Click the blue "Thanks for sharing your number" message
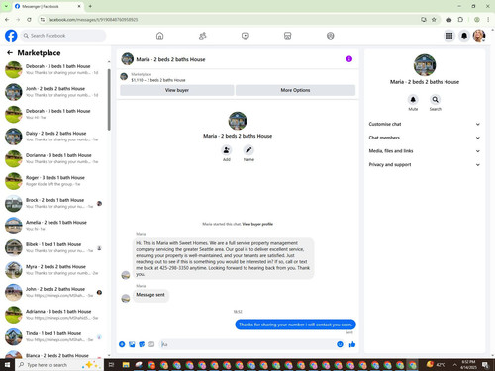Screen dimensions: 495x371 [295, 325]
